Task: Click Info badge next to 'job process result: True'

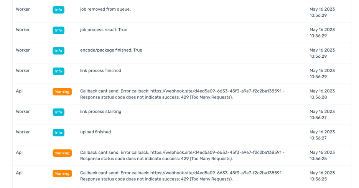Action: 58,30
